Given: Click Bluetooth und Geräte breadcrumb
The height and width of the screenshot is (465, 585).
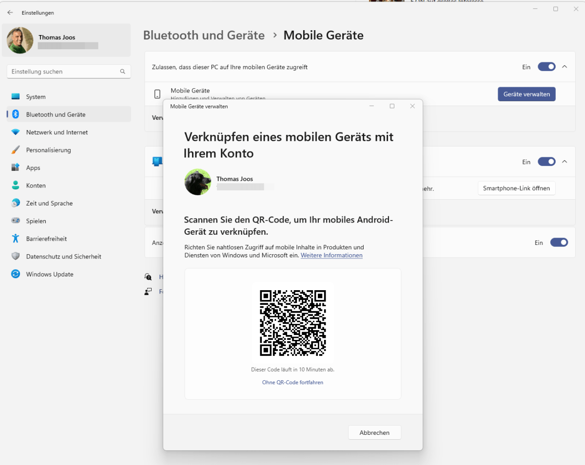Looking at the screenshot, I should click(x=204, y=36).
